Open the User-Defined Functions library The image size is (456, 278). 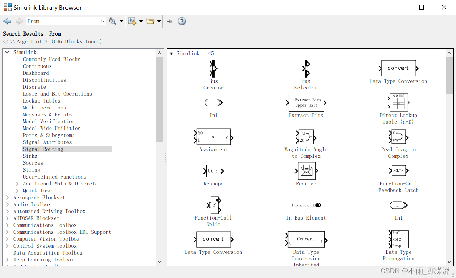pos(55,177)
